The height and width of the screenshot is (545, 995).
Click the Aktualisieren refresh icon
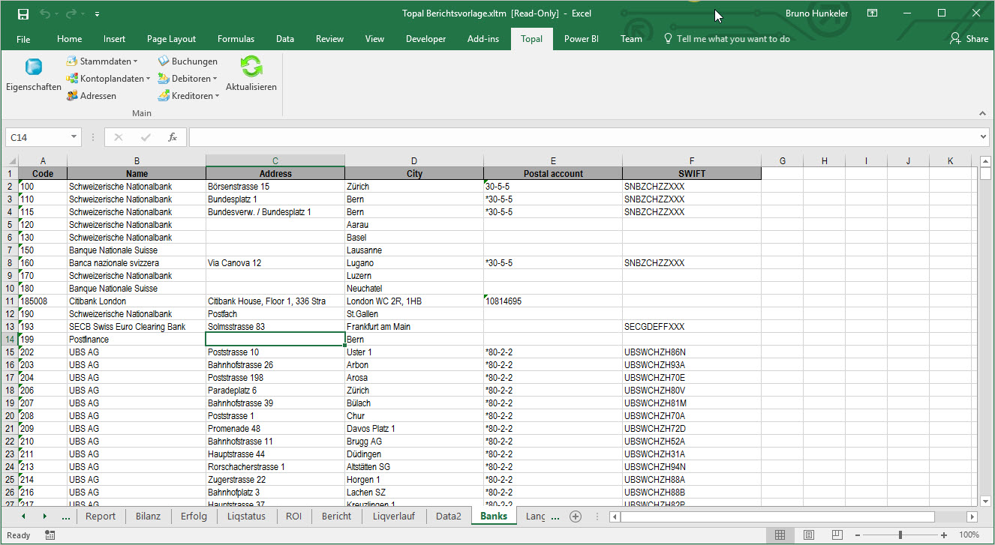[251, 67]
